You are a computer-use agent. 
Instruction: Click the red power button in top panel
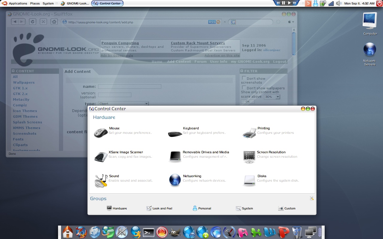click(379, 3)
